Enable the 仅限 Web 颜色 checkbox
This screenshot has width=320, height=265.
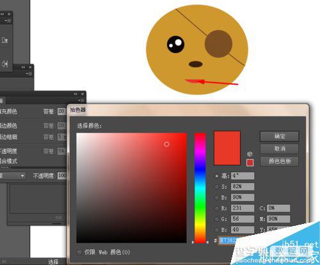79,252
